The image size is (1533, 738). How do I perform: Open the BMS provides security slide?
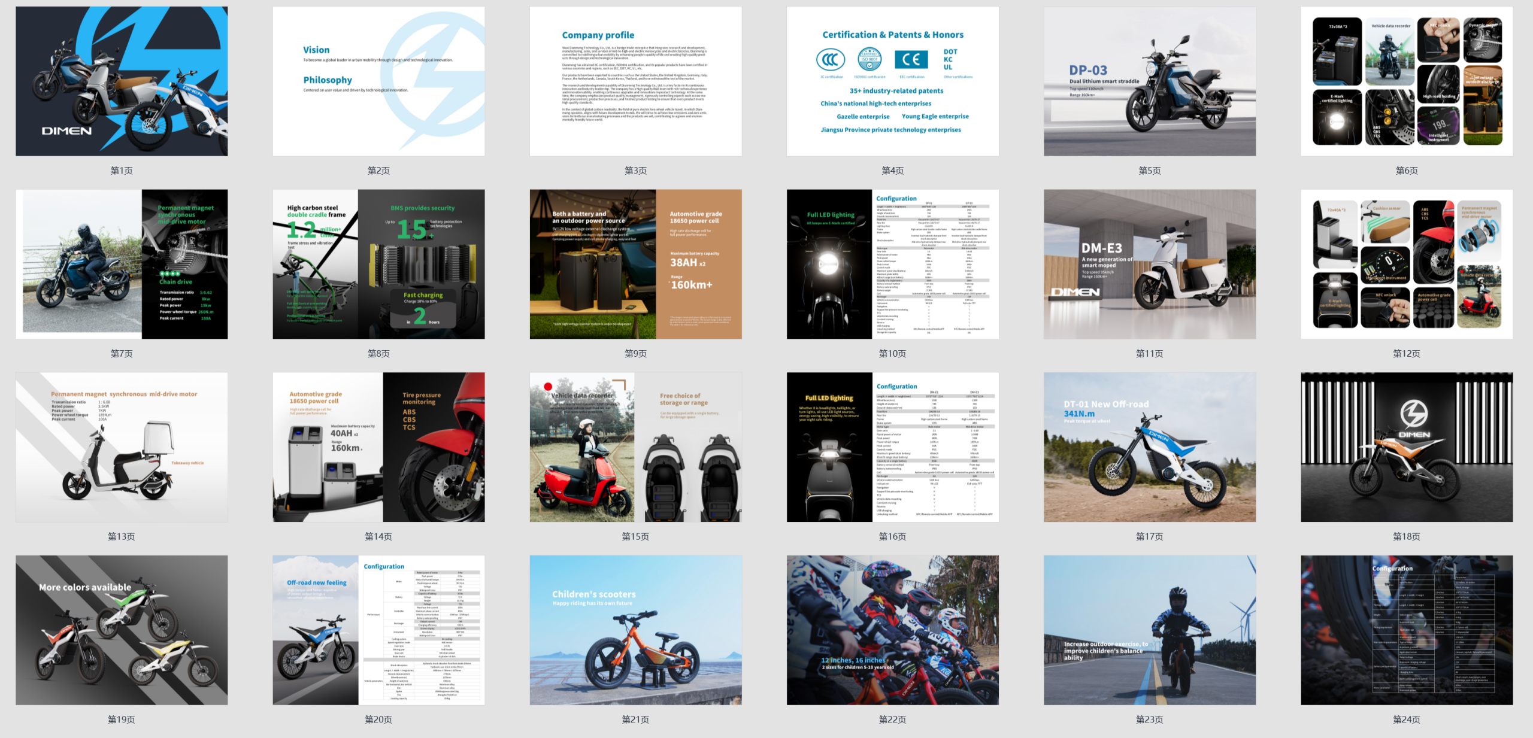click(x=378, y=264)
